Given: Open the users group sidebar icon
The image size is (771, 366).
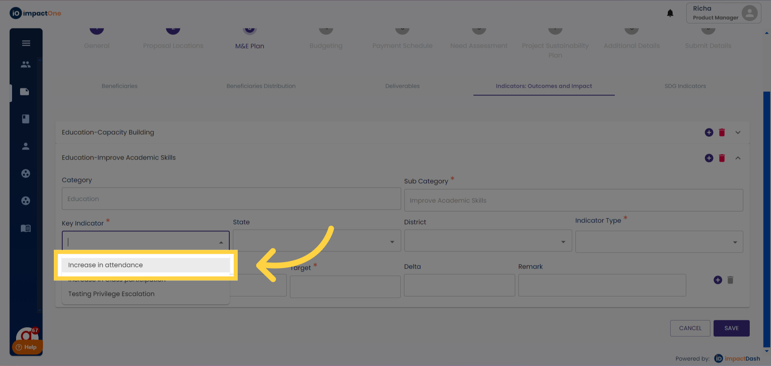Looking at the screenshot, I should [x=26, y=64].
